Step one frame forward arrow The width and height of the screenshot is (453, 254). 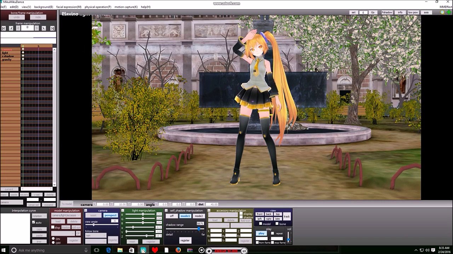pyautogui.click(x=36, y=28)
